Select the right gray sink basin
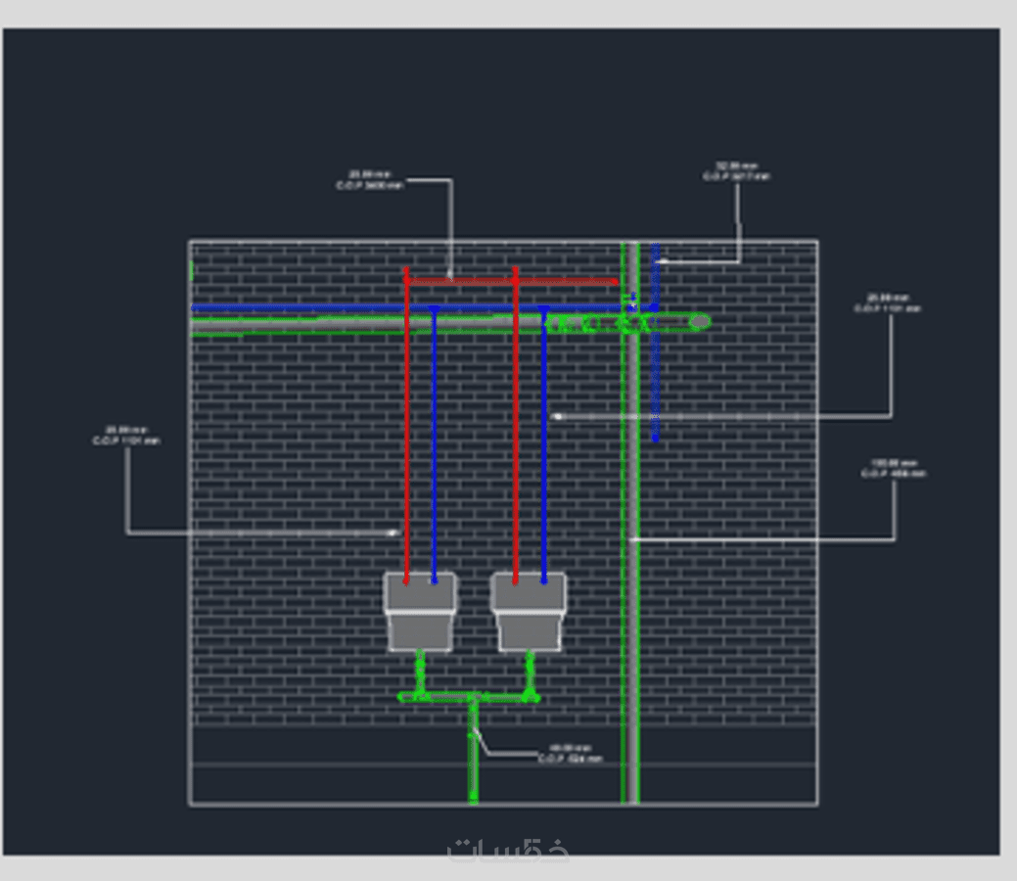 529,611
